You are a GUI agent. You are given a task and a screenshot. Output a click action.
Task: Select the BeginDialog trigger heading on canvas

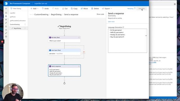64,26
